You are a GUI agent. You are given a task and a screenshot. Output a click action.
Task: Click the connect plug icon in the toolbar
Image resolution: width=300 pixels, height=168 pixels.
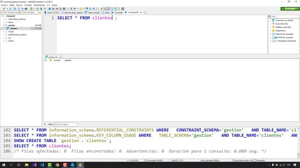[4, 9]
